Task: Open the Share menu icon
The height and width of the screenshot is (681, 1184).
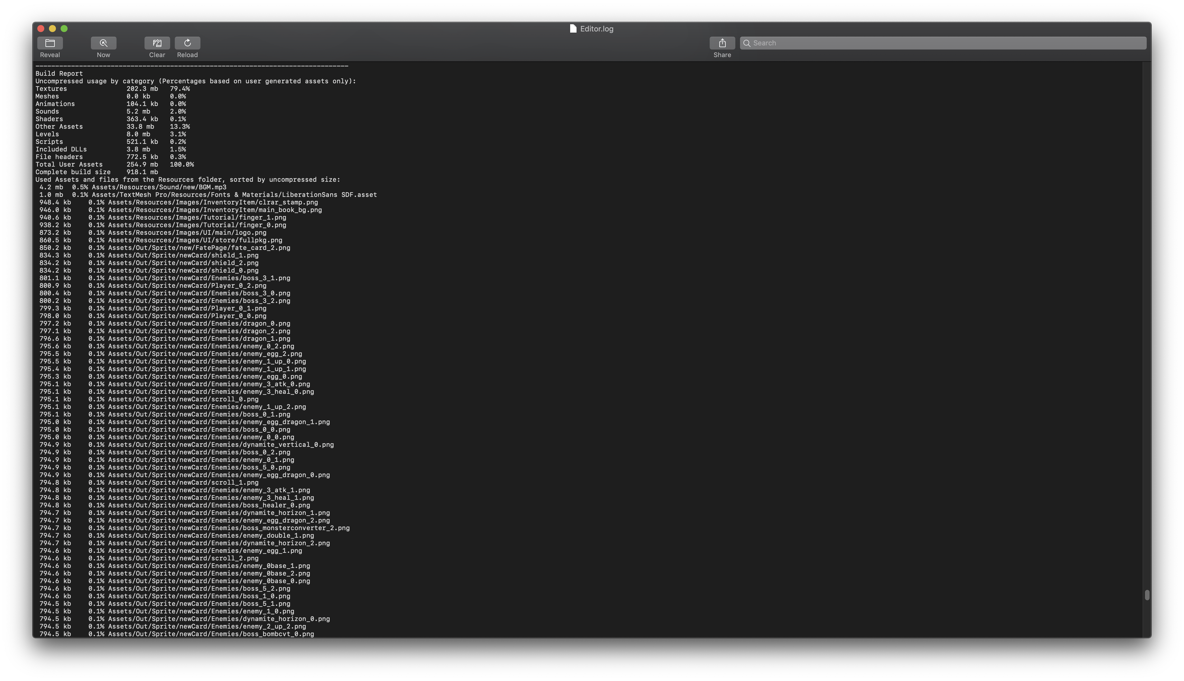Action: coord(722,43)
